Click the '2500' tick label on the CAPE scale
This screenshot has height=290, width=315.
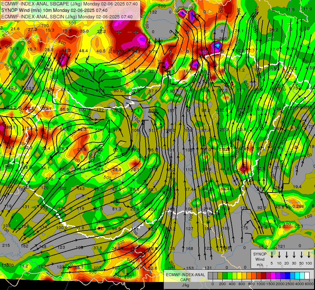tap(290, 284)
